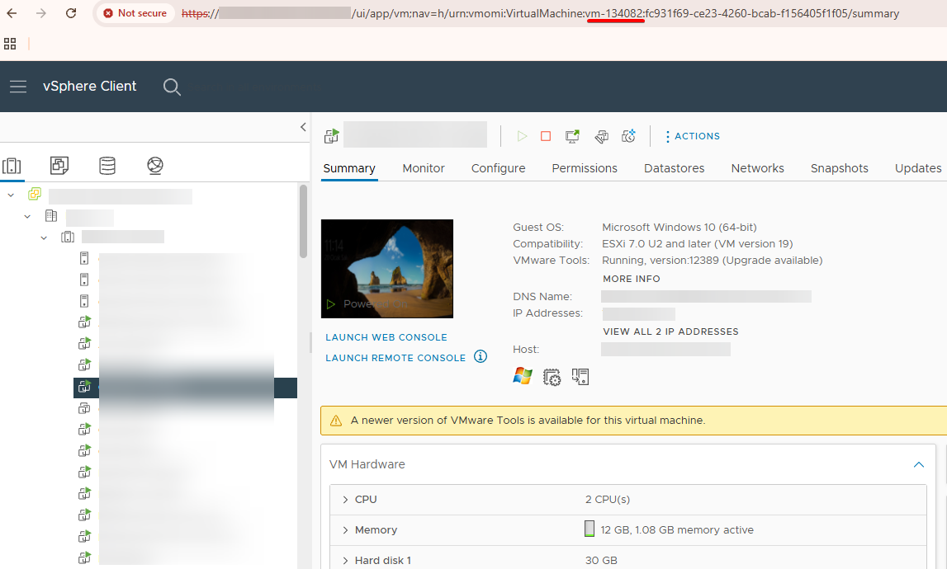Screen dimensions: 947x569
Task: Click the Take Snapshot clock icon
Action: point(628,136)
